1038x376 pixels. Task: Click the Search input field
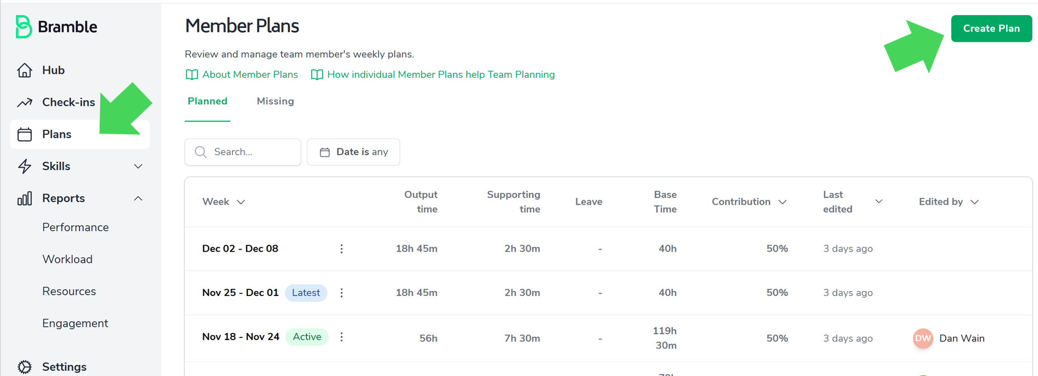coord(249,152)
